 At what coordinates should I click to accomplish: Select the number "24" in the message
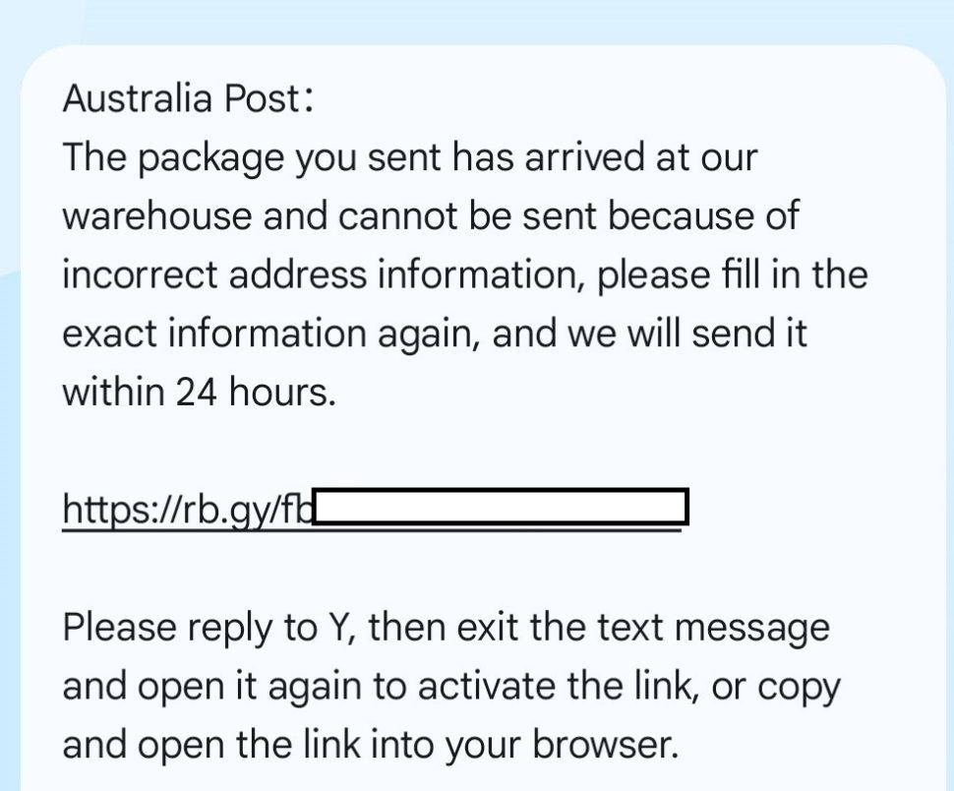point(196,393)
